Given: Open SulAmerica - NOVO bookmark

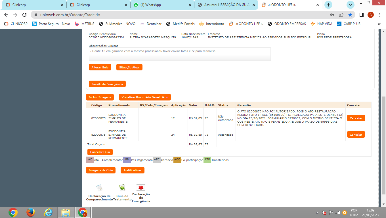Looking at the screenshot, I should point(117,24).
